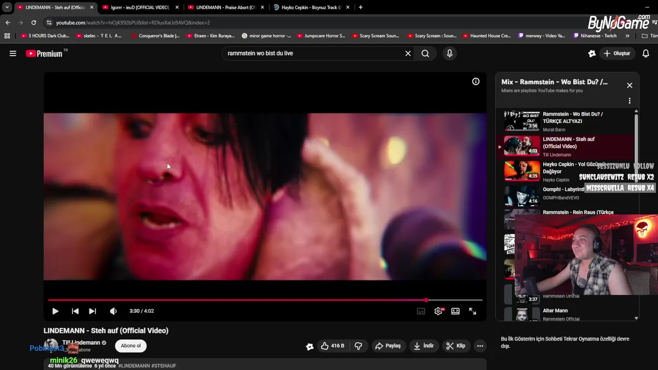Run search with the magnifier button
The image size is (658, 370).
[425, 53]
